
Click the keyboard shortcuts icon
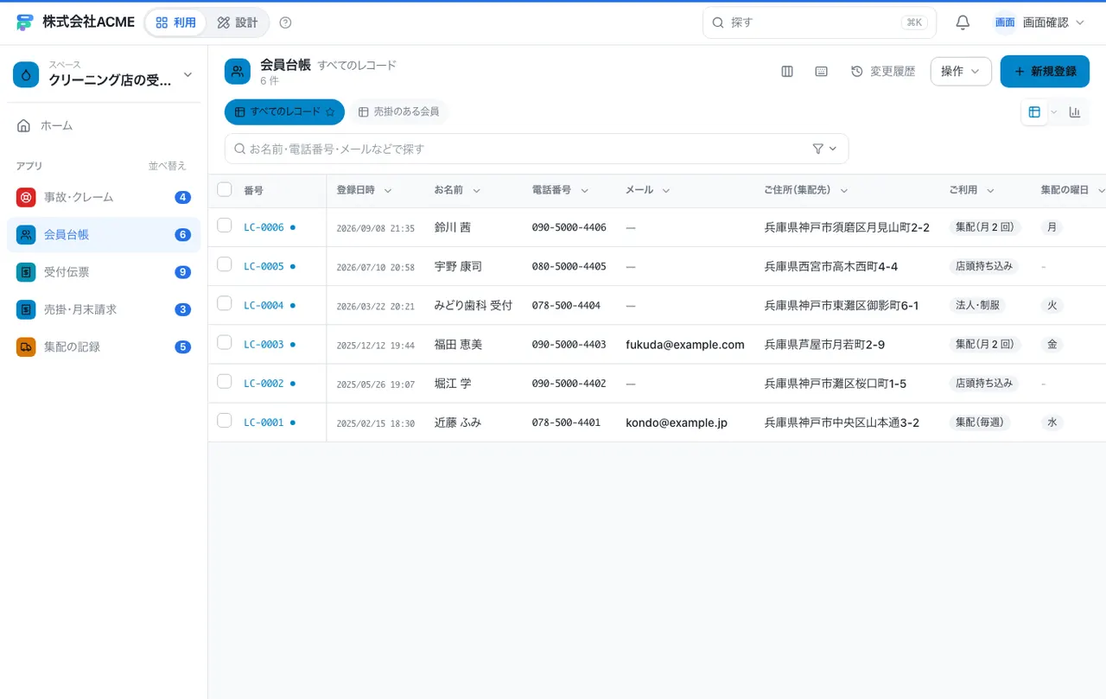pyautogui.click(x=822, y=72)
